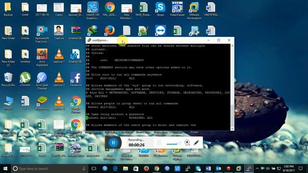Select the Recycle Bin icon
This screenshot has height=173, width=308.
point(8,79)
